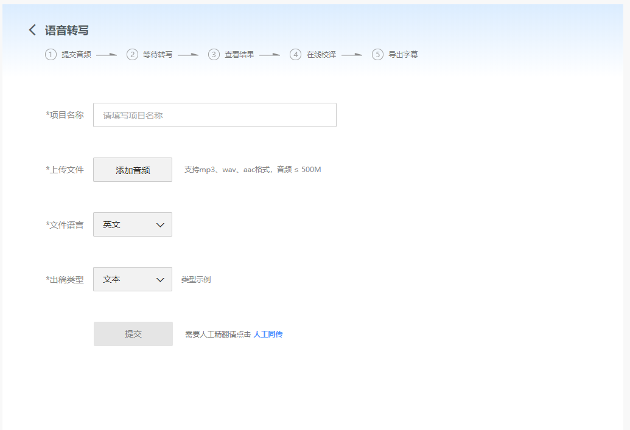The height and width of the screenshot is (430, 630).
Task: Focus the 项目名称 input field
Action: 214,115
